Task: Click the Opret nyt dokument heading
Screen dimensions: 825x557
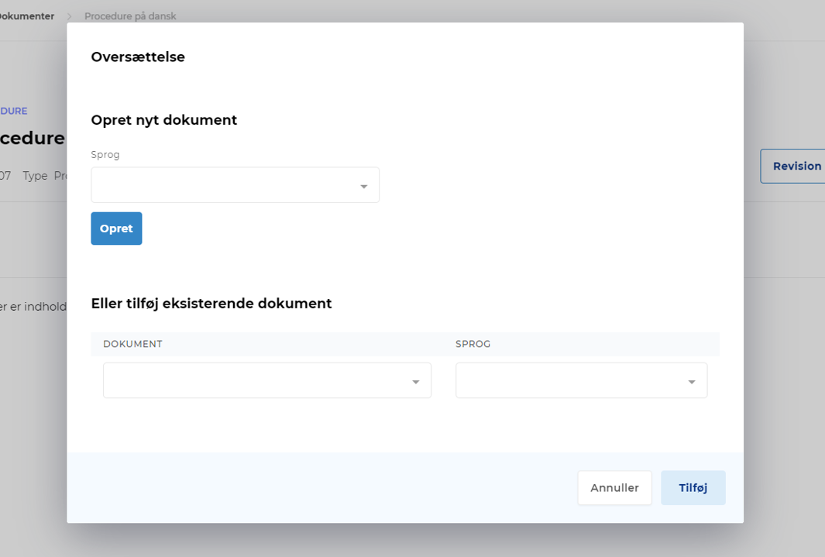Action: click(164, 120)
